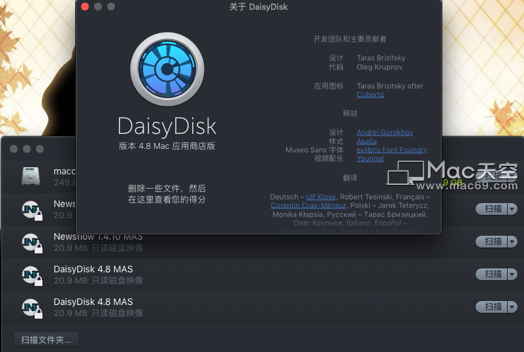Click 扫描 button in upper DaisyDisk 4.8 MAS row
This screenshot has width=524, height=352.
[x=491, y=274]
